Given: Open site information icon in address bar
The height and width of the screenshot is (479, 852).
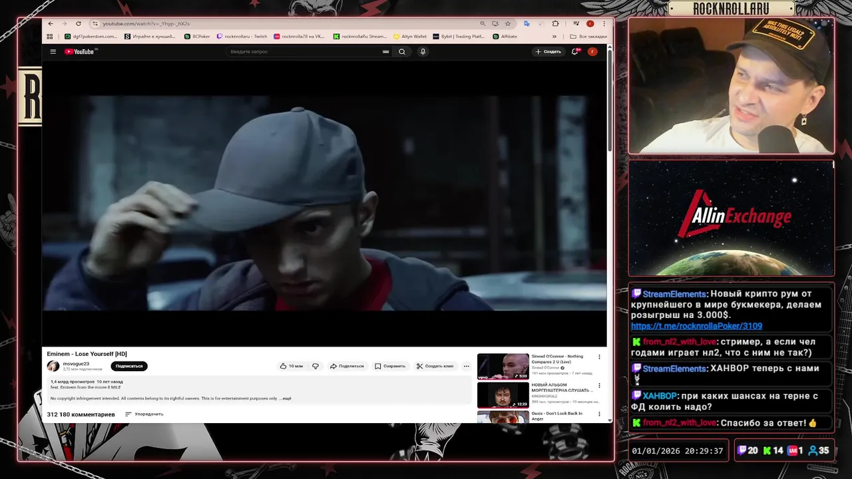Looking at the screenshot, I should (x=95, y=23).
